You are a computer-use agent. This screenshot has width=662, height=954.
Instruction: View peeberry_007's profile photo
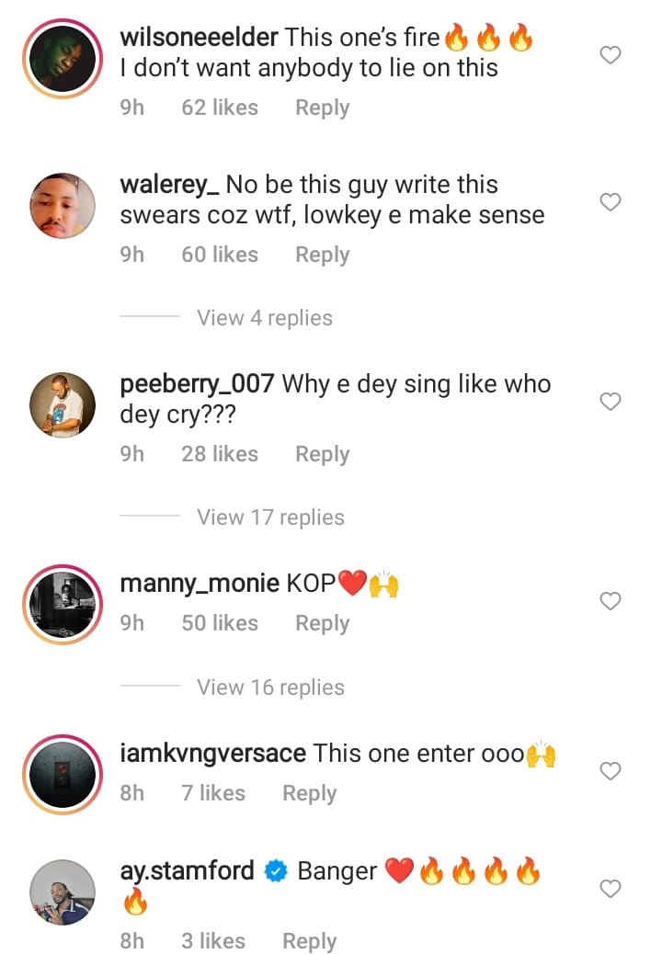pyautogui.click(x=63, y=404)
